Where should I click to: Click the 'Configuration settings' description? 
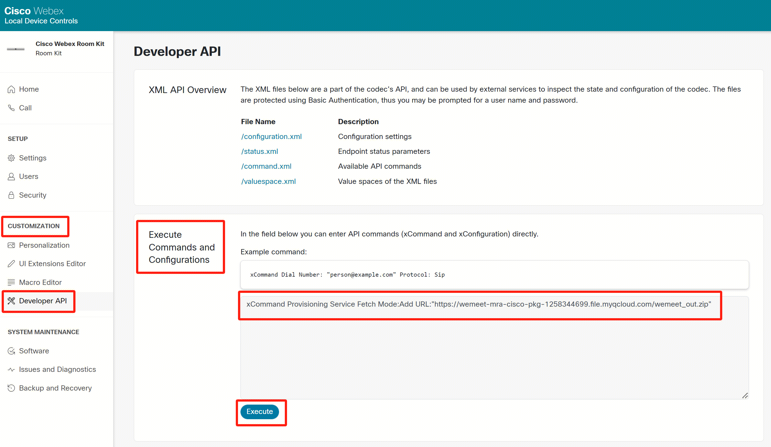click(x=375, y=137)
